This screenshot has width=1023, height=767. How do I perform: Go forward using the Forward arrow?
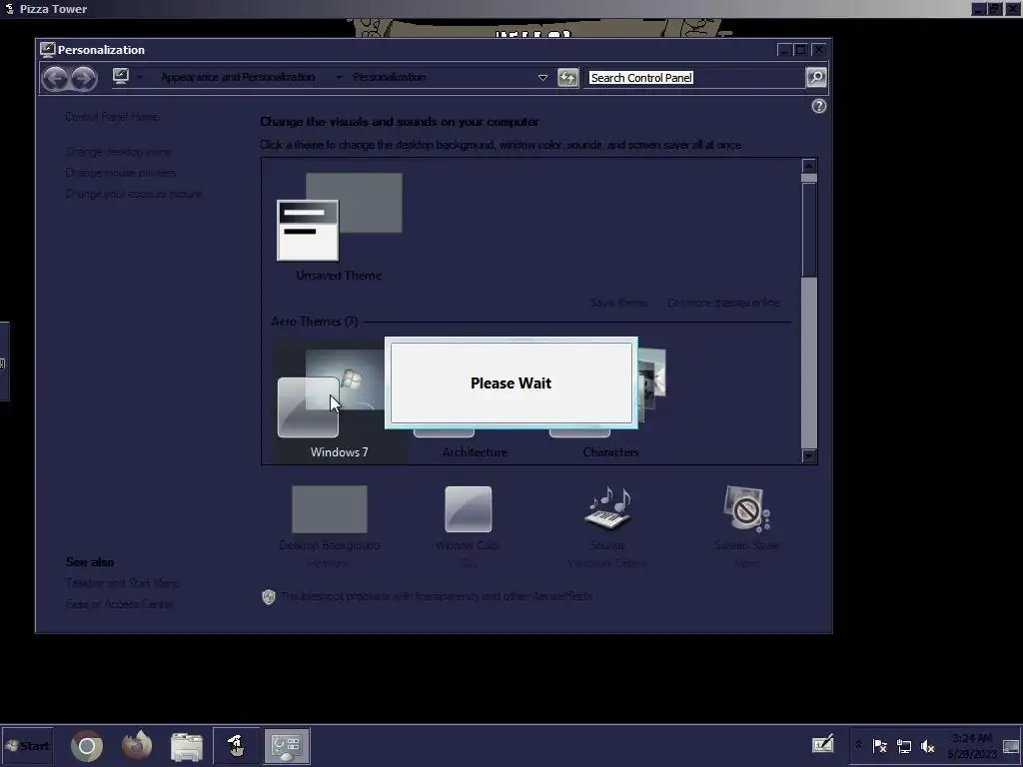[84, 79]
